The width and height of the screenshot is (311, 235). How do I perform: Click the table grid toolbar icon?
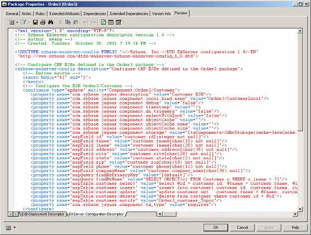111,22
